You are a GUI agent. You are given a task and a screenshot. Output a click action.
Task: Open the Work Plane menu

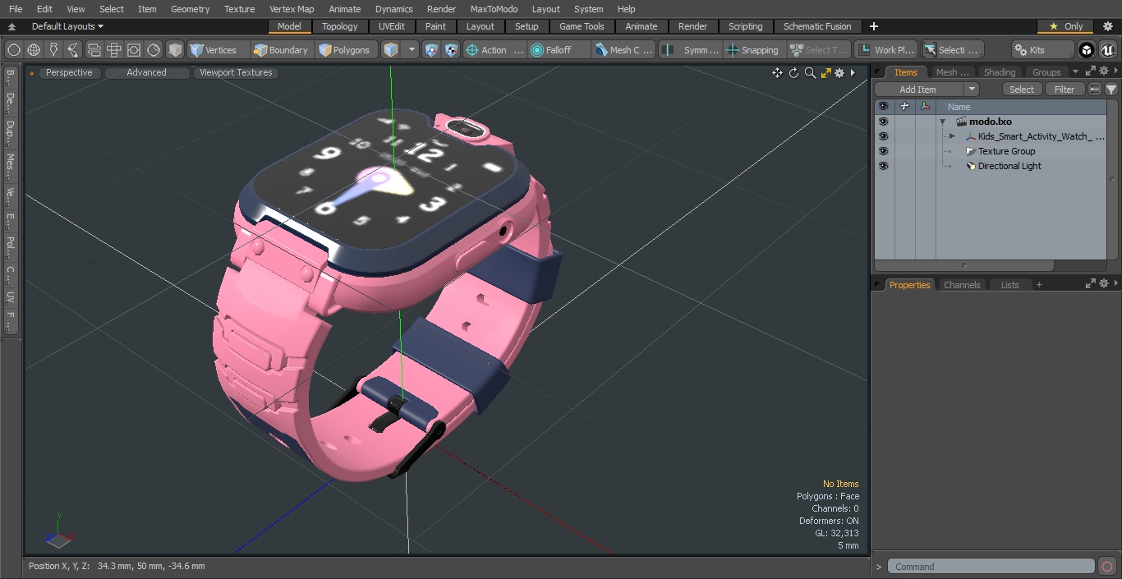(x=885, y=50)
